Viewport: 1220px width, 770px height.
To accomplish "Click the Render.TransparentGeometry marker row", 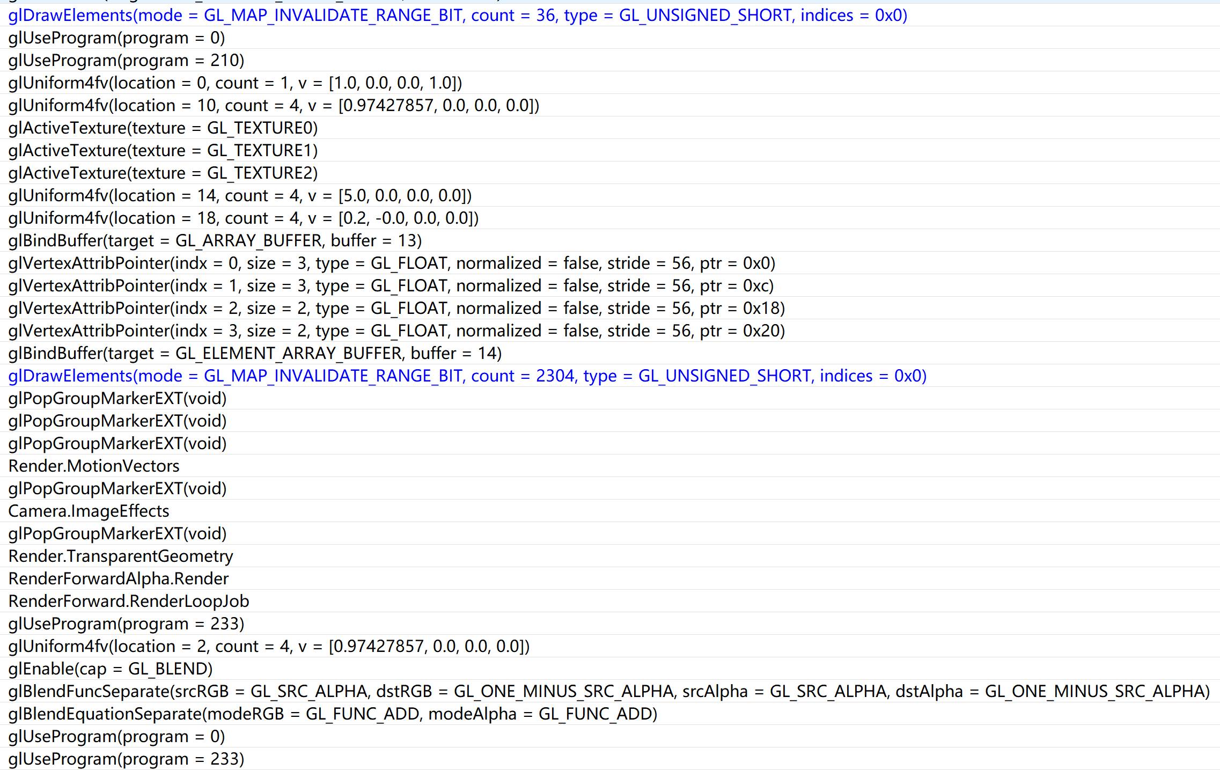I will (121, 556).
